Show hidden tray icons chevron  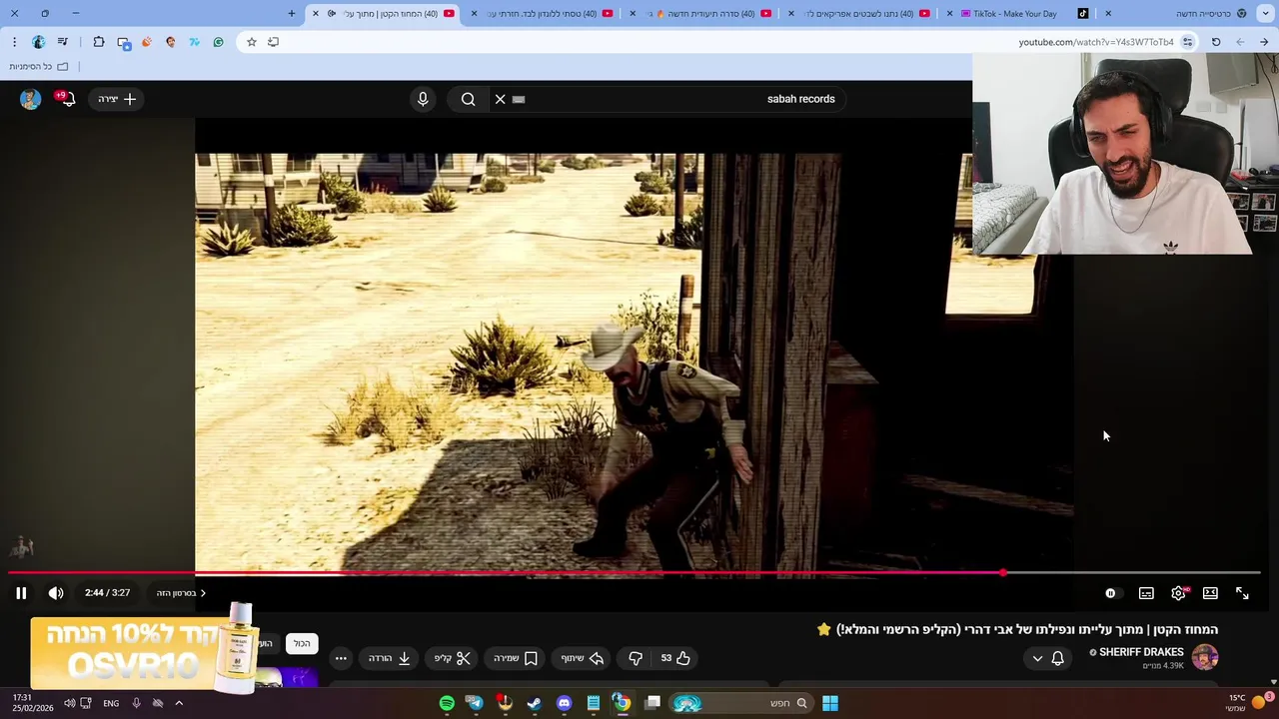click(x=179, y=703)
